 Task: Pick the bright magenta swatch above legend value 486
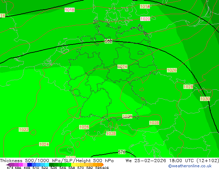click(21, 165)
